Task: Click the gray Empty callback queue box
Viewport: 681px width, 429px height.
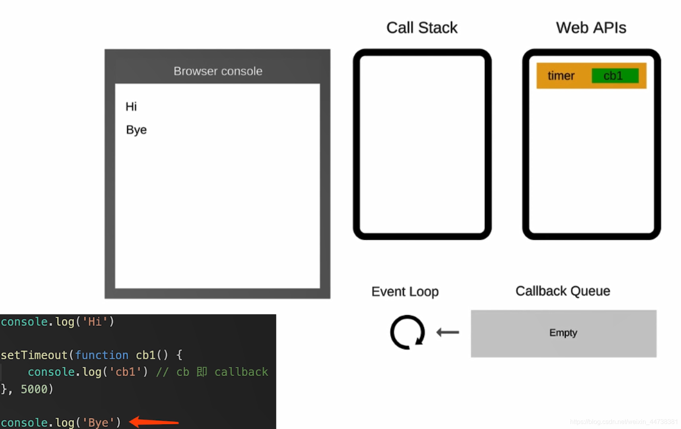Action: point(563,333)
